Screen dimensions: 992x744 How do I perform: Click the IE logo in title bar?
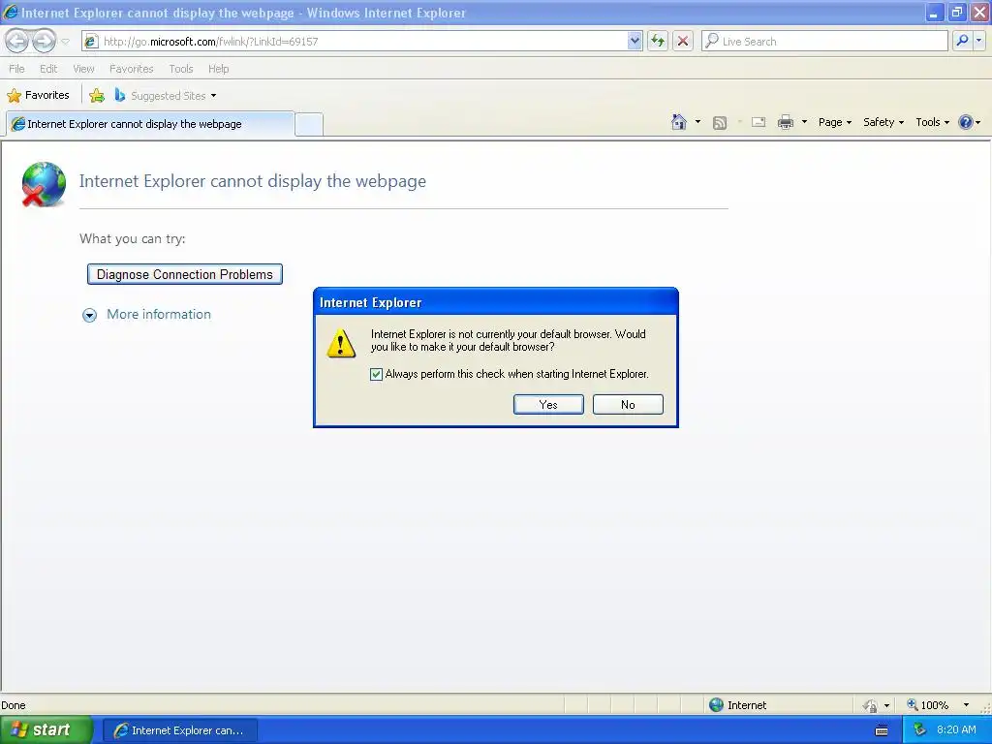tap(10, 12)
